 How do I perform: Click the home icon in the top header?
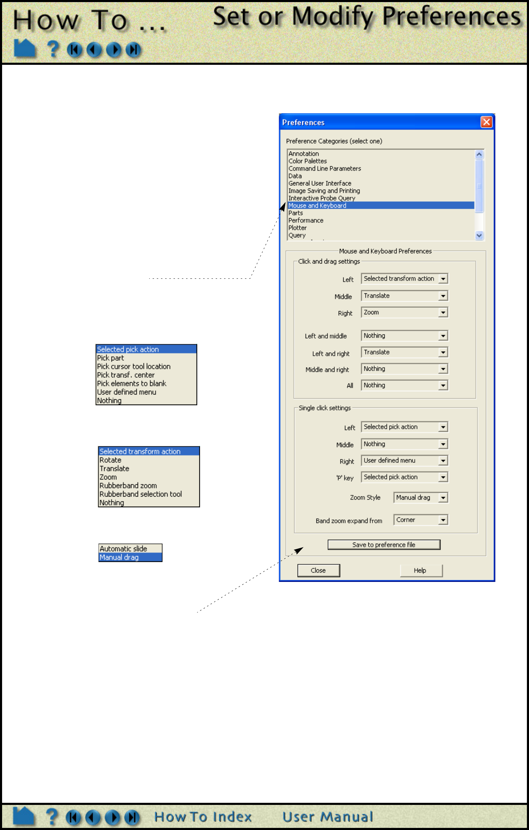pos(24,48)
